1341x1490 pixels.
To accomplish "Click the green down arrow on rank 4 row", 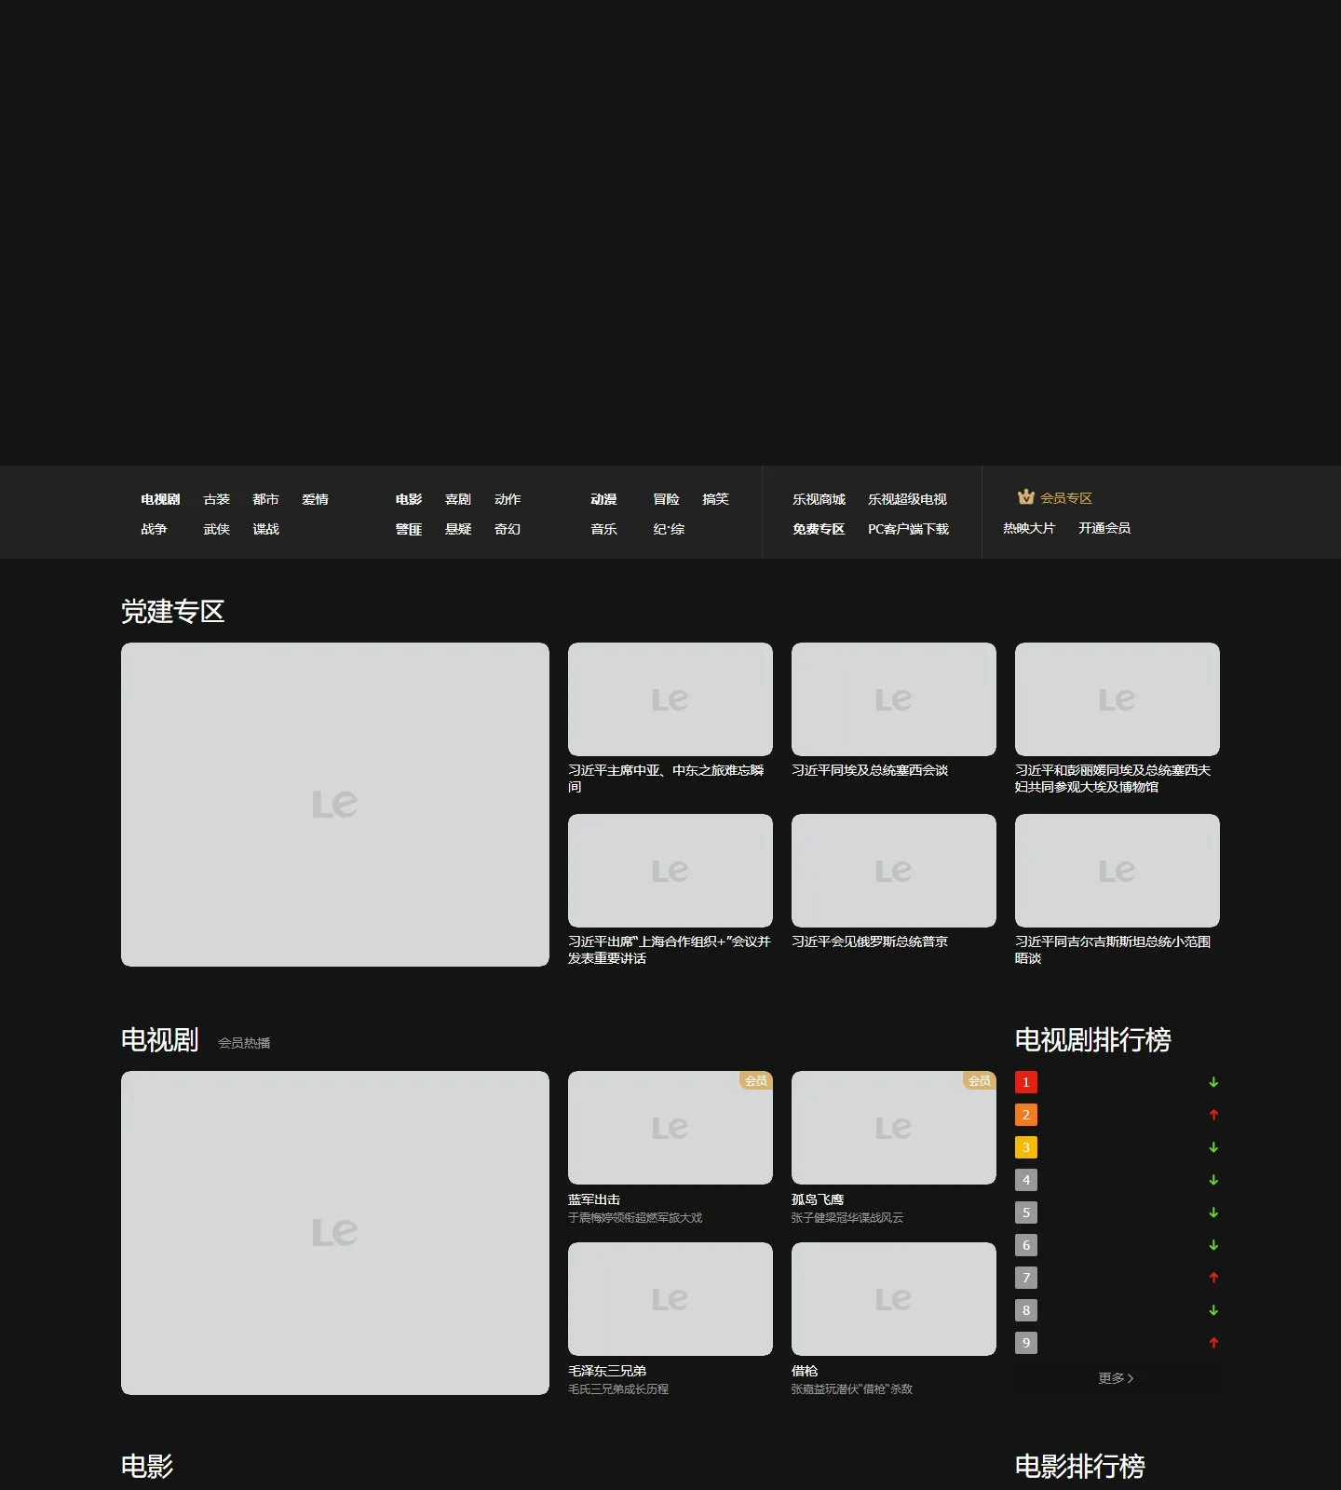I will coord(1213,1180).
